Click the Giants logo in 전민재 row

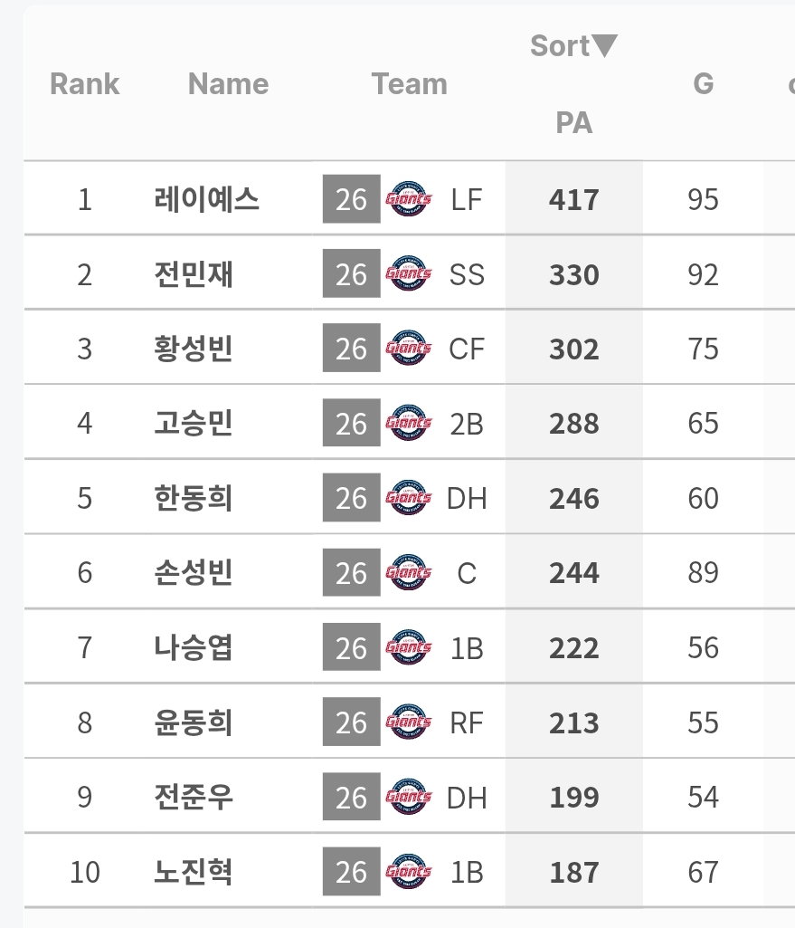pos(409,273)
